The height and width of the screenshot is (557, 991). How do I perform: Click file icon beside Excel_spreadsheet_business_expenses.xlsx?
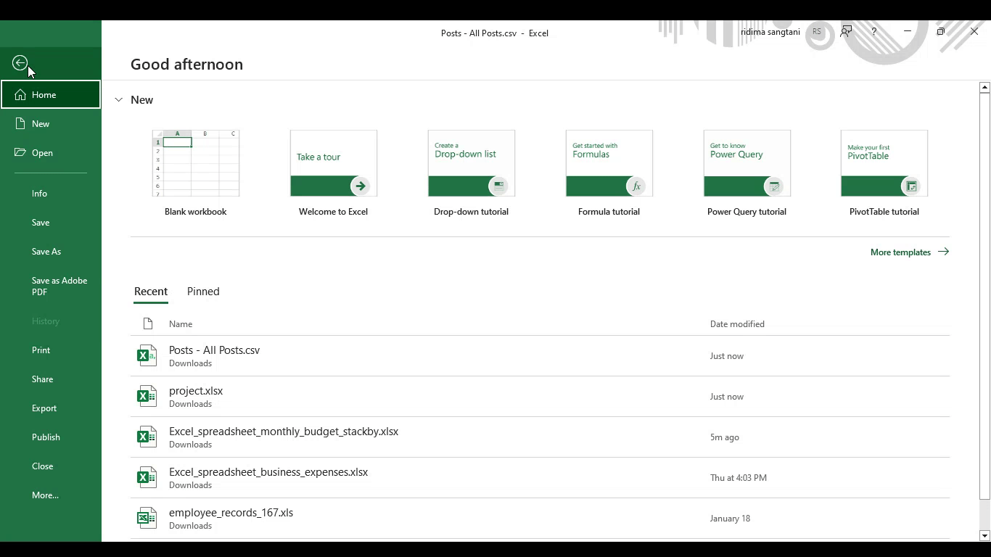click(x=147, y=477)
